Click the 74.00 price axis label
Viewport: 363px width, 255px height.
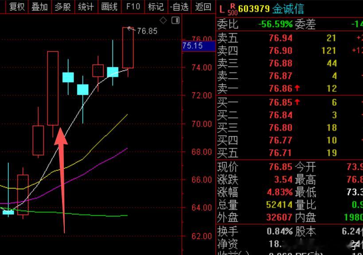[x=202, y=67]
